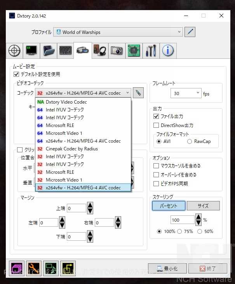
Task: Select 32-bit Microsoft RLE codec
Action: (83, 172)
